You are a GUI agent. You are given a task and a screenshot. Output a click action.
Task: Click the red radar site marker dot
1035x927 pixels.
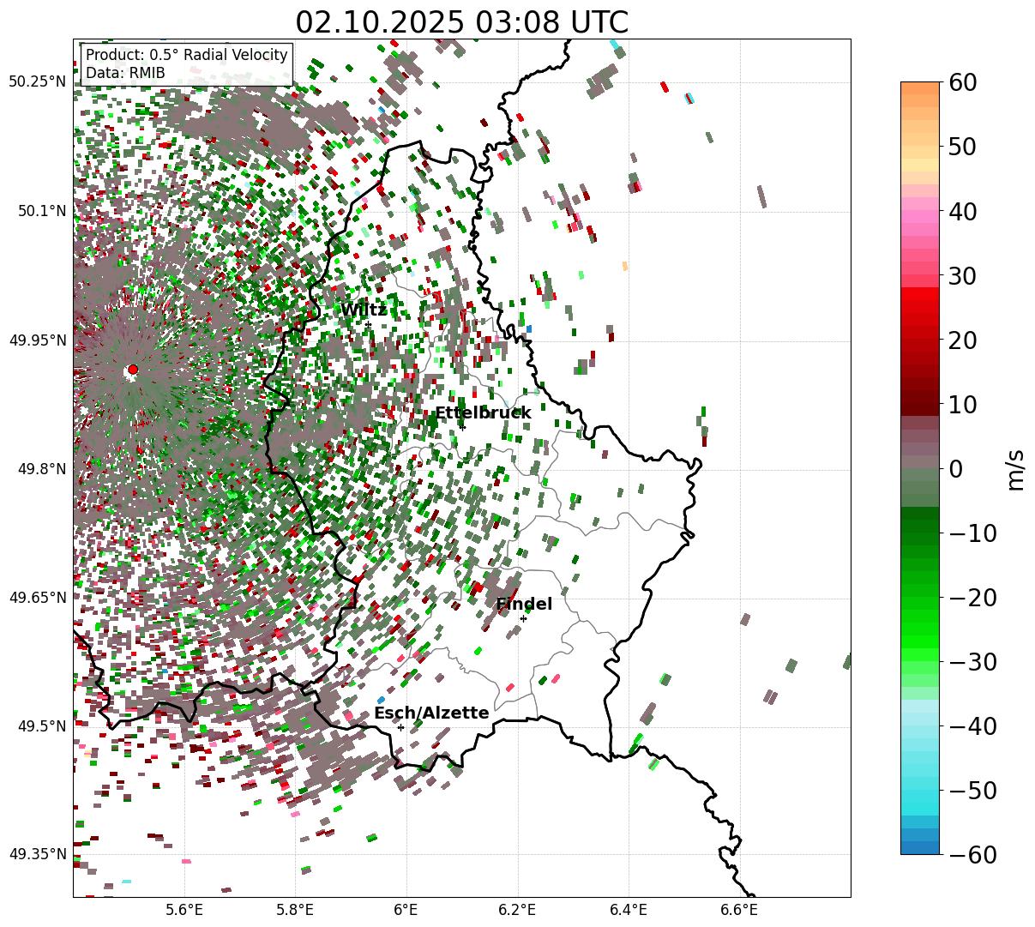pos(132,370)
